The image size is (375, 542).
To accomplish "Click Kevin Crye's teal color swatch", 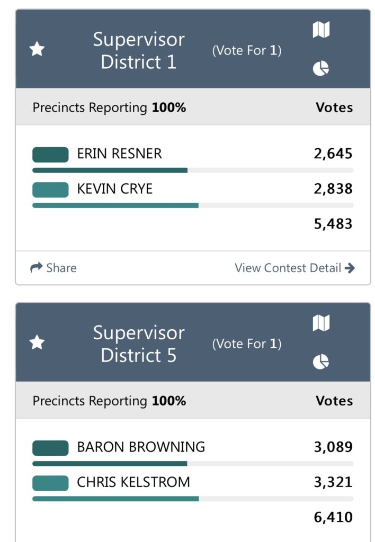I will click(x=50, y=189).
